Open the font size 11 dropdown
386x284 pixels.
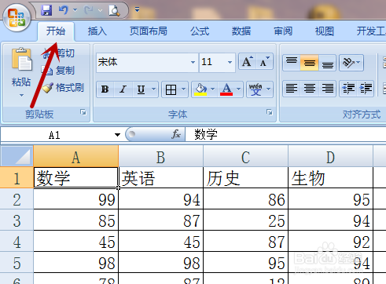coord(230,62)
